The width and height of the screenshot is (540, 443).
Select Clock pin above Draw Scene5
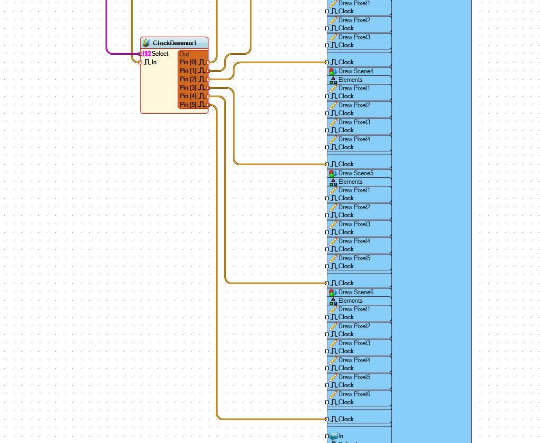point(327,165)
